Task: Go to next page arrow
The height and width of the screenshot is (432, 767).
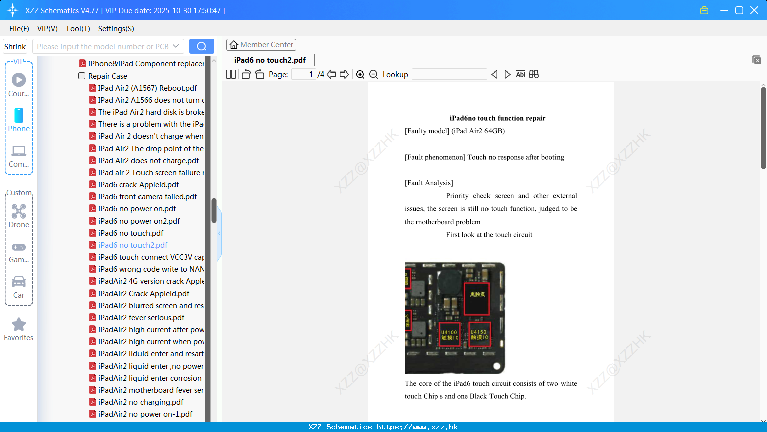Action: click(344, 75)
